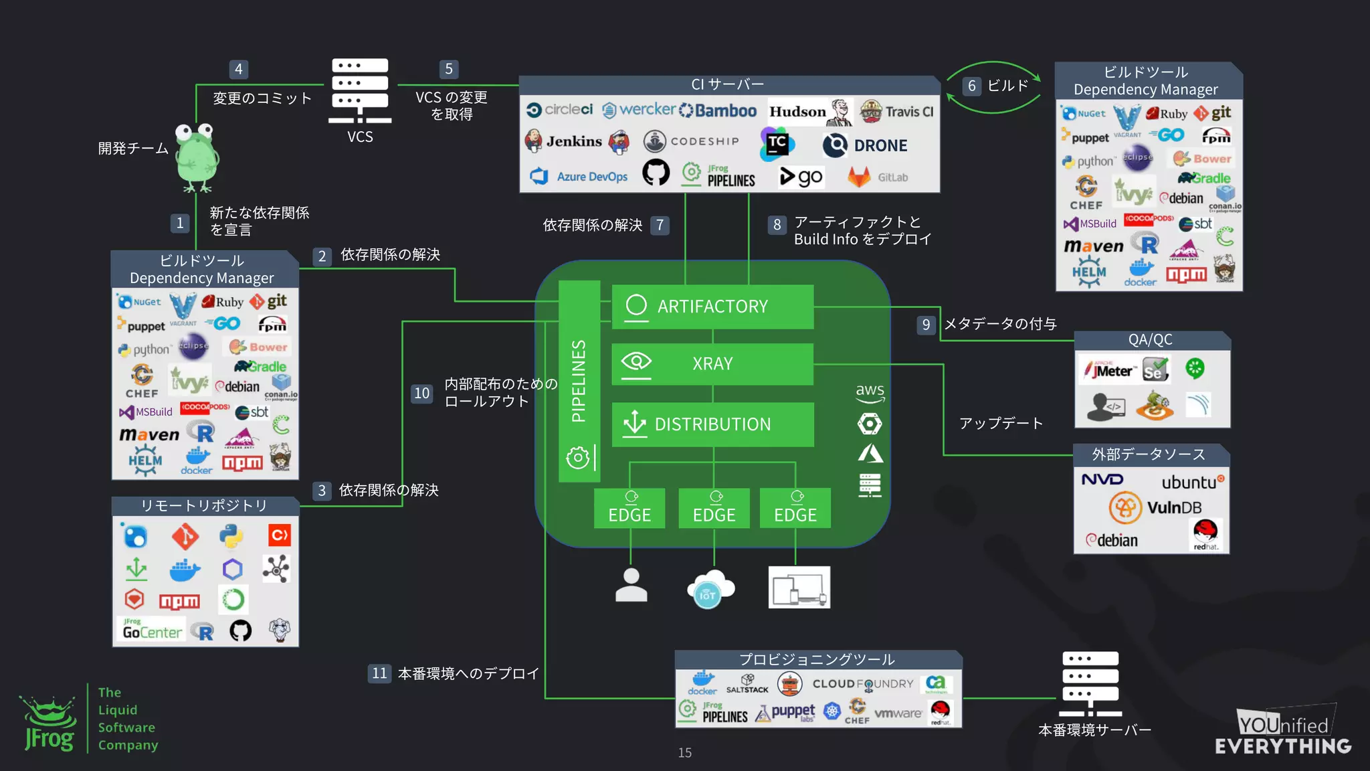Screen dimensions: 1370x771
Task: Select the ARTIFACTORY box
Action: click(712, 307)
